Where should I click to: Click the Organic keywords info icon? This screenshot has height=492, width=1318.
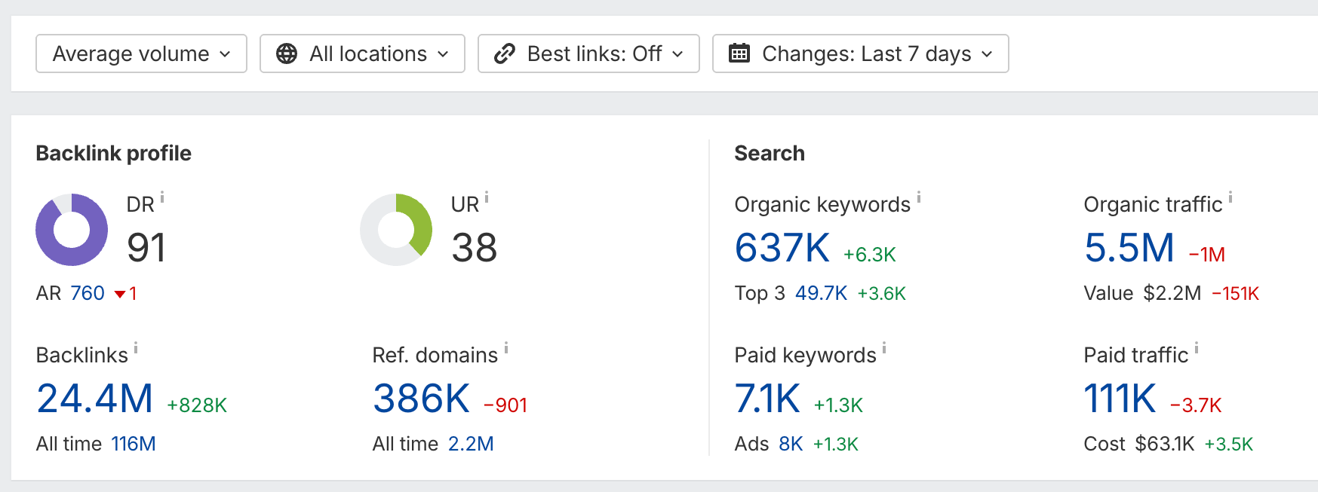coord(919,196)
